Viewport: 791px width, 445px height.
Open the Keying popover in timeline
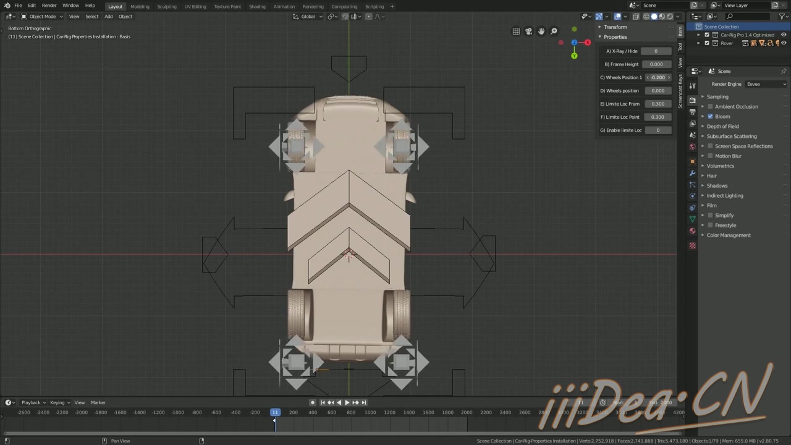60,402
